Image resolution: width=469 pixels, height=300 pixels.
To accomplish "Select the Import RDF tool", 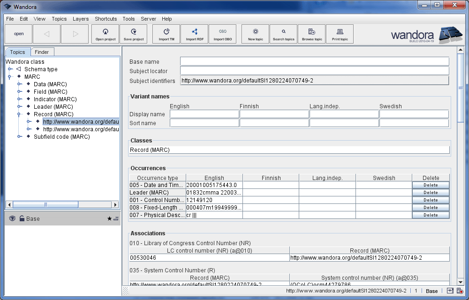I will [x=194, y=34].
